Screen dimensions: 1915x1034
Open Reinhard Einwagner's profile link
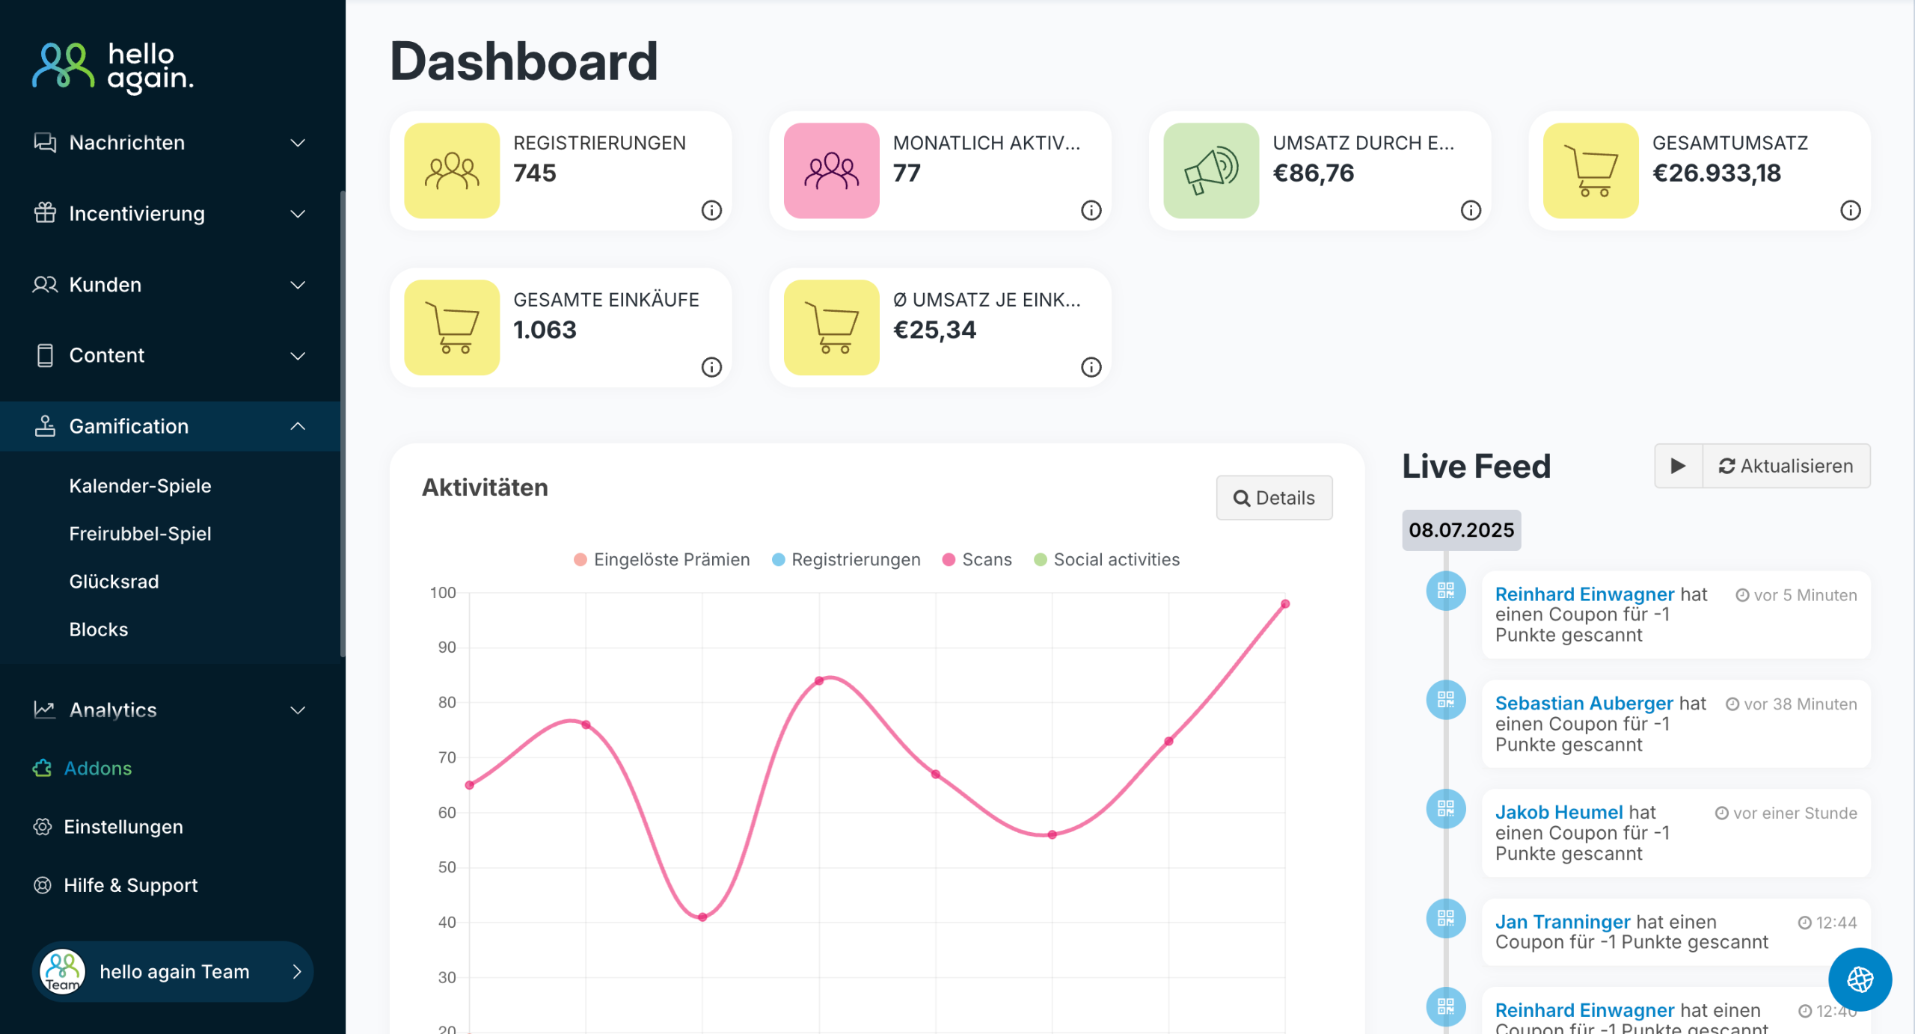pos(1584,594)
